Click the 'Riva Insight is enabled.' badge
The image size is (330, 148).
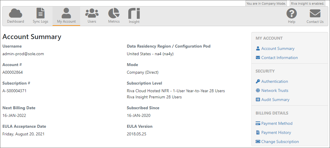coord(307,3)
